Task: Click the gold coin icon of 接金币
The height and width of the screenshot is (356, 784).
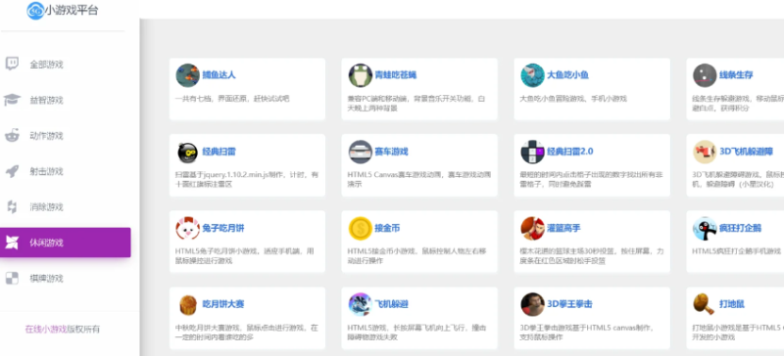Action: point(361,228)
